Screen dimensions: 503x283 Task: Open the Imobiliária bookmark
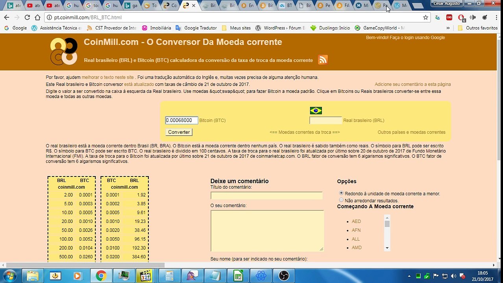pyautogui.click(x=156, y=28)
